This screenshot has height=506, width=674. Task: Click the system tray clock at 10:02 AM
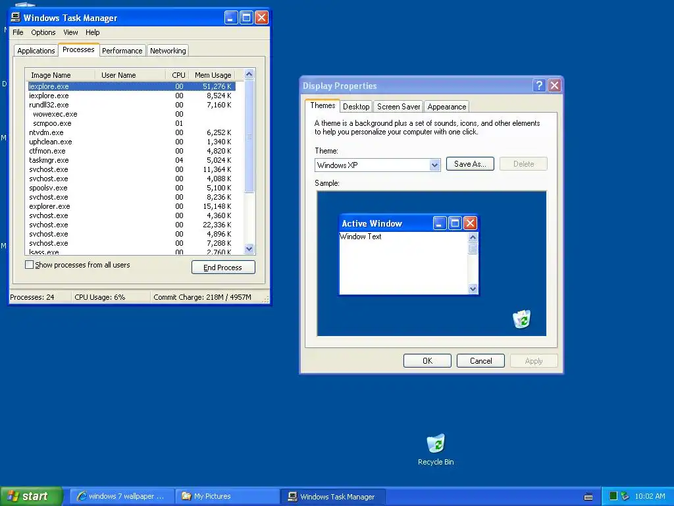(650, 496)
